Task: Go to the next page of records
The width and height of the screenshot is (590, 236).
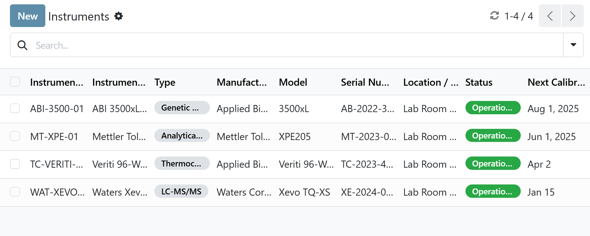Action: pos(572,16)
